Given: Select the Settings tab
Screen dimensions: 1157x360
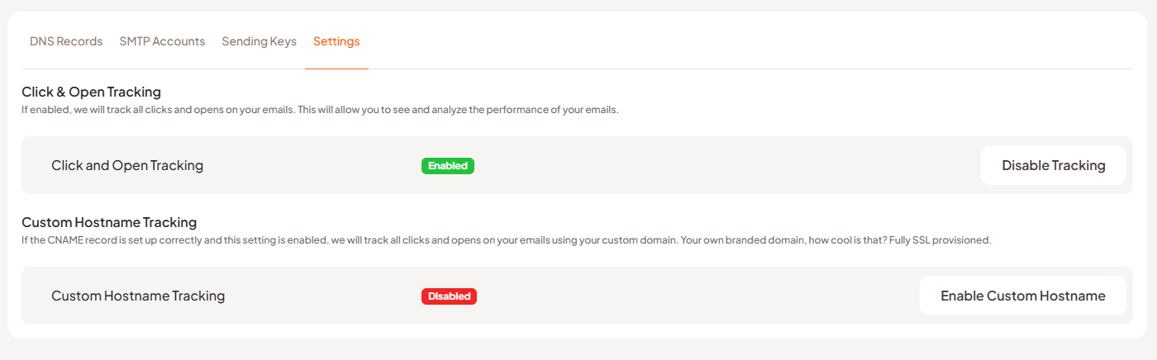Looking at the screenshot, I should coord(336,41).
